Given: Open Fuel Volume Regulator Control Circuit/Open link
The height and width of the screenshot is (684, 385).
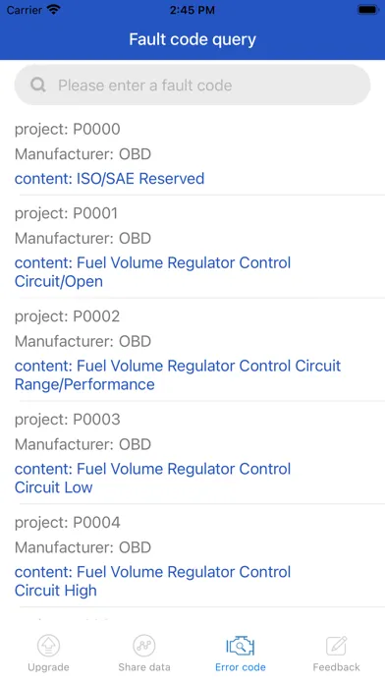Looking at the screenshot, I should tap(152, 272).
